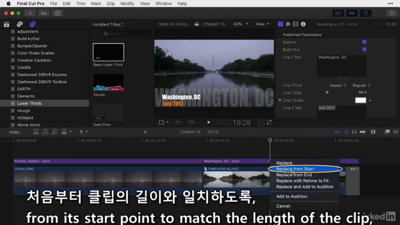Image resolution: width=400 pixels, height=225 pixels.
Task: Select the Clouds title thumbnail
Action: click(x=108, y=82)
